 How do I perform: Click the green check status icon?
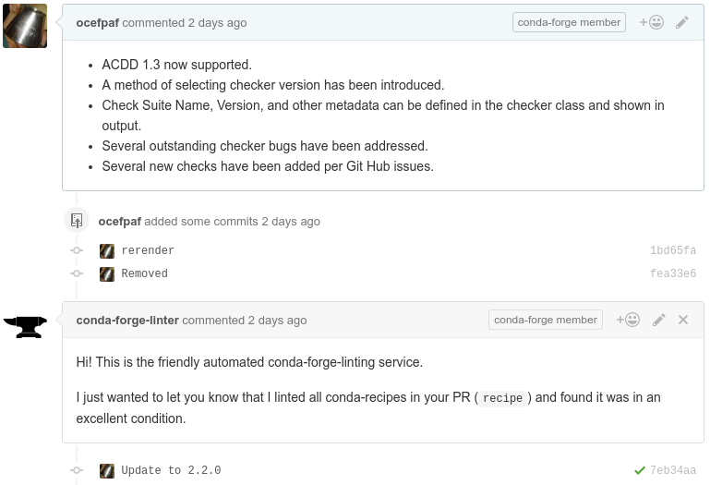[639, 470]
